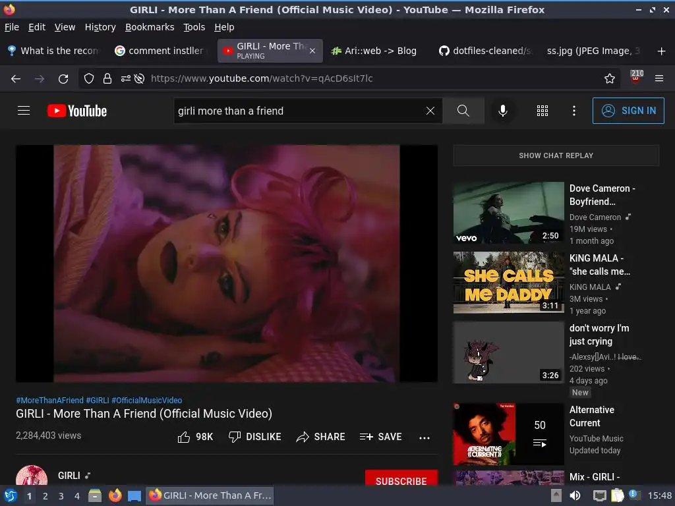Open tracking protection shield
This screenshot has height=506, width=675.
tap(89, 78)
